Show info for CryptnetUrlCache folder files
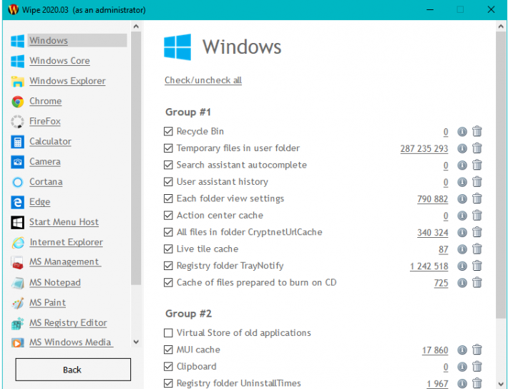Image resolution: width=508 pixels, height=389 pixels. click(462, 233)
